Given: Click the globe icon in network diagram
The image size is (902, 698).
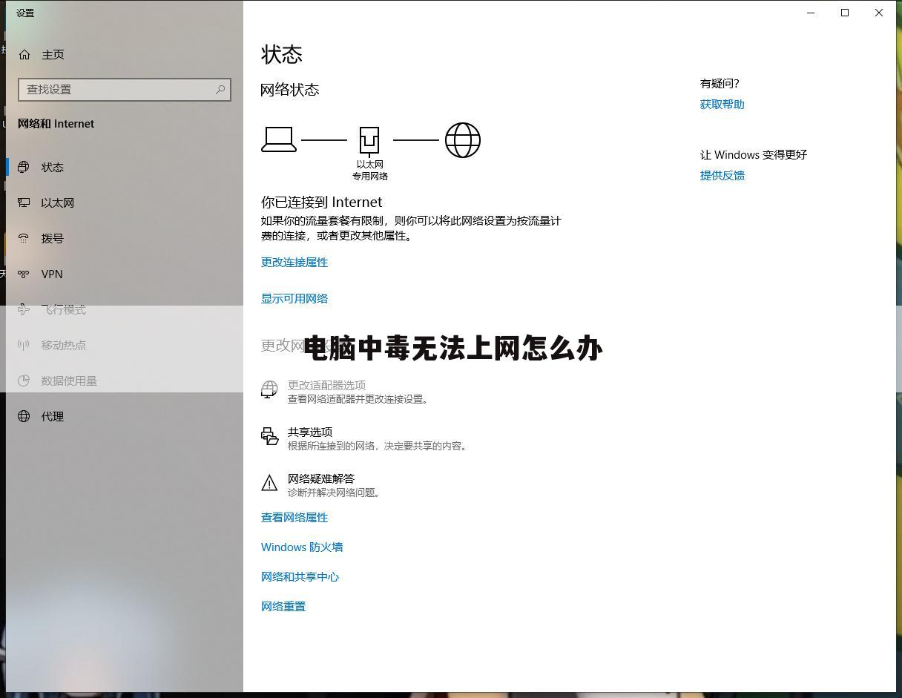Looking at the screenshot, I should point(463,139).
